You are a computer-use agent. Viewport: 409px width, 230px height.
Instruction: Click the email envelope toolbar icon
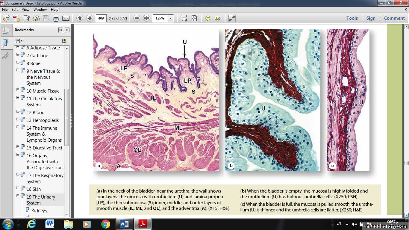tap(66, 18)
